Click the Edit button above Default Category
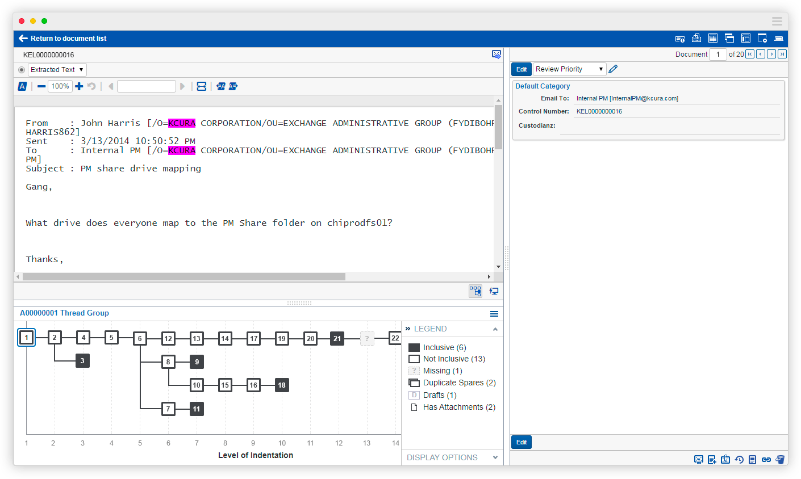The image size is (801, 479). tap(521, 69)
